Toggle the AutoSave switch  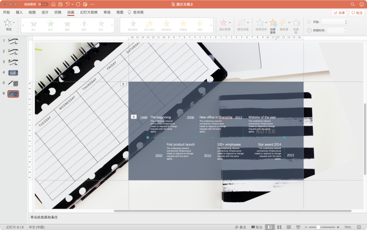pyautogui.click(x=43, y=4)
